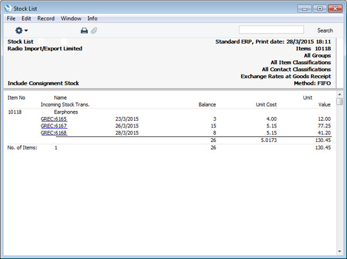Click 'Incoming Stock Trans.' column header
The height and width of the screenshot is (259, 347).
click(x=65, y=104)
